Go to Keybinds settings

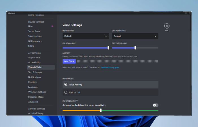(x=33, y=82)
